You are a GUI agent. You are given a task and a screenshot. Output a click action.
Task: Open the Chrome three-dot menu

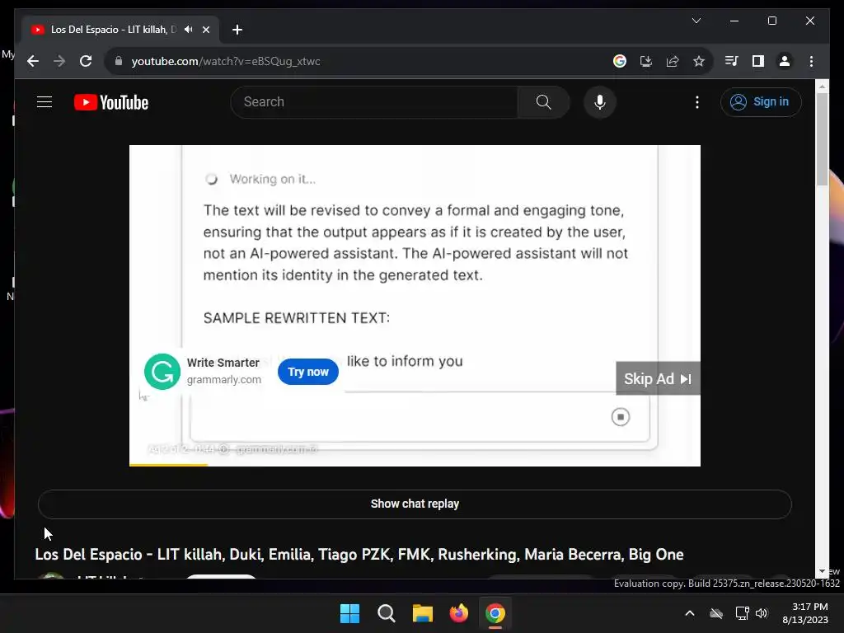point(811,61)
